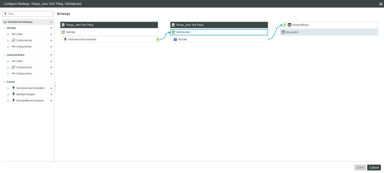Collapse the All Data section
Screen dimensions: 384x173
[5, 28]
